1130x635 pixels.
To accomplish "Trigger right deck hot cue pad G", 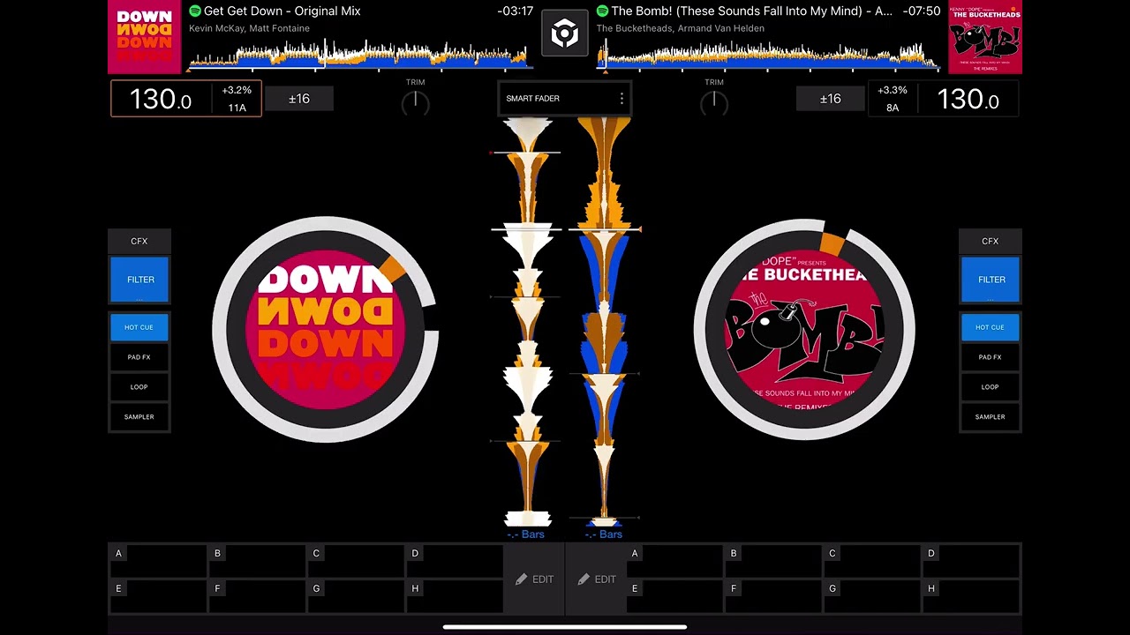I will [873, 596].
